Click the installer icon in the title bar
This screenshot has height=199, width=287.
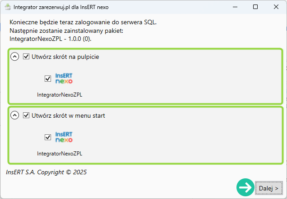click(x=8, y=7)
